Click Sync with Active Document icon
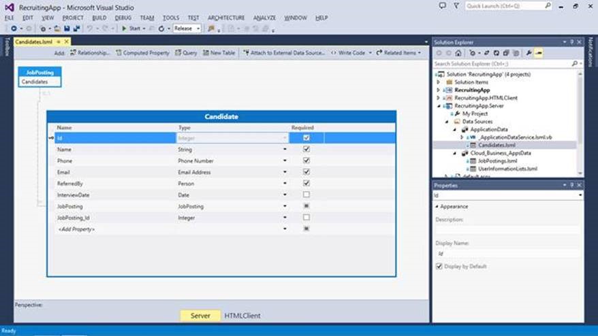 (486, 53)
